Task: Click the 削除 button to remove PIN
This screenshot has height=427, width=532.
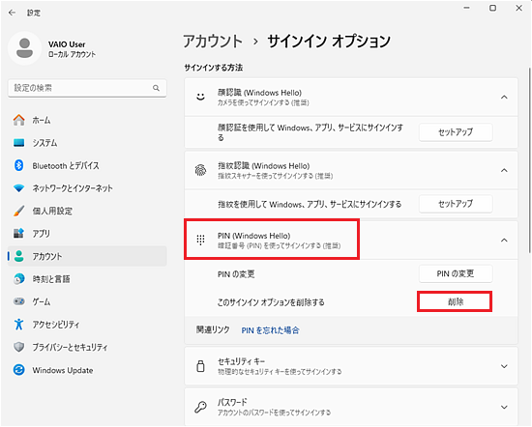Action: pyautogui.click(x=456, y=301)
